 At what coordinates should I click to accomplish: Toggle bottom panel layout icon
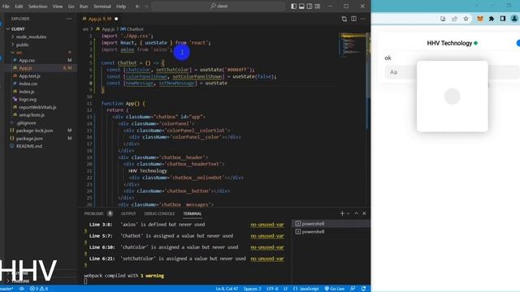tap(301, 6)
